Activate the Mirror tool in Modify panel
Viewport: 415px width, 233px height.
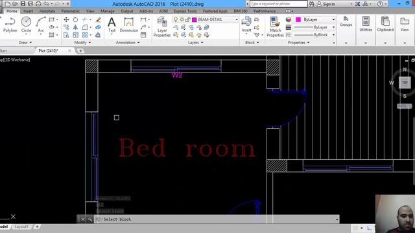click(75, 27)
